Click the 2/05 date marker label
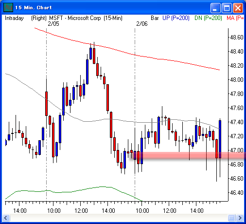The width and height of the screenshot is (246, 224). pyautogui.click(x=53, y=24)
